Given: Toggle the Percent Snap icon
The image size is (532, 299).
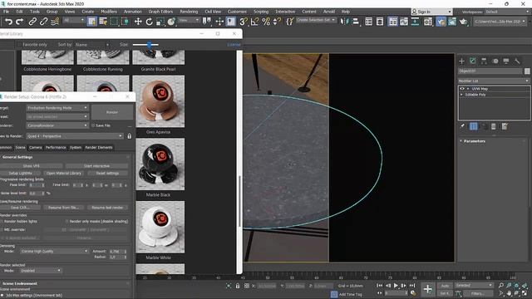Looking at the screenshot, I should (266, 22).
